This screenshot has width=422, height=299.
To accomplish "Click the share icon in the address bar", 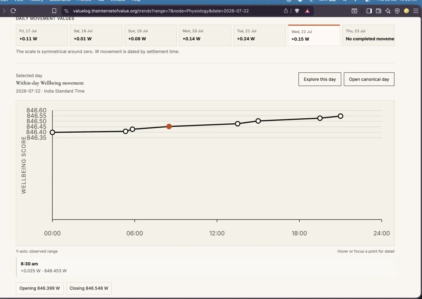I will 286,11.
